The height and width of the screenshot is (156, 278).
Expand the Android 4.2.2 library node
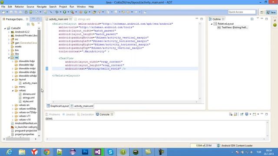9,32
